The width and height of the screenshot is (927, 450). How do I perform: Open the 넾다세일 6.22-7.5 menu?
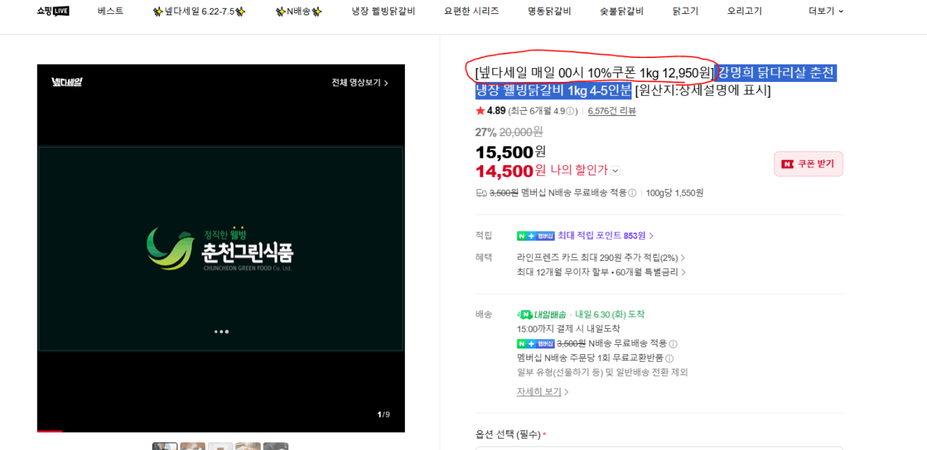tap(199, 11)
